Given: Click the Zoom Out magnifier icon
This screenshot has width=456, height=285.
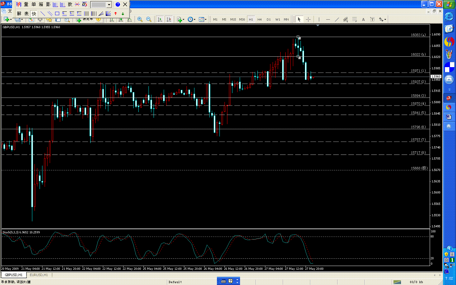Looking at the screenshot, I should 149,19.
